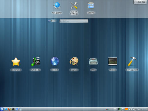Open the Multimedia category
The height and width of the screenshot is (111, 148).
pyautogui.click(x=35, y=64)
